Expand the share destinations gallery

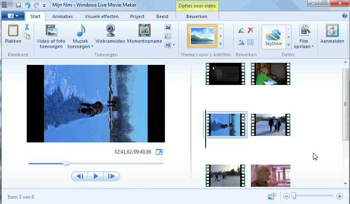pyautogui.click(x=288, y=45)
